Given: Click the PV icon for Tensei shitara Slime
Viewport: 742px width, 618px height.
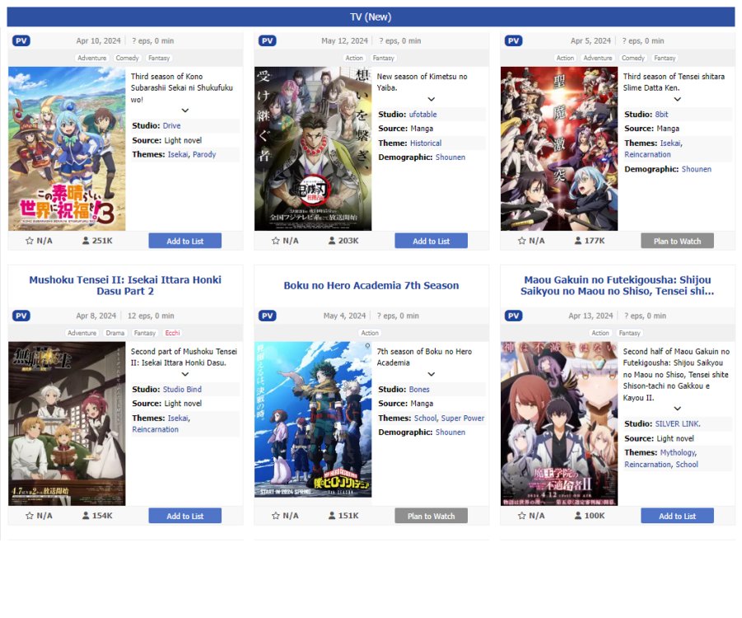Looking at the screenshot, I should (x=513, y=40).
